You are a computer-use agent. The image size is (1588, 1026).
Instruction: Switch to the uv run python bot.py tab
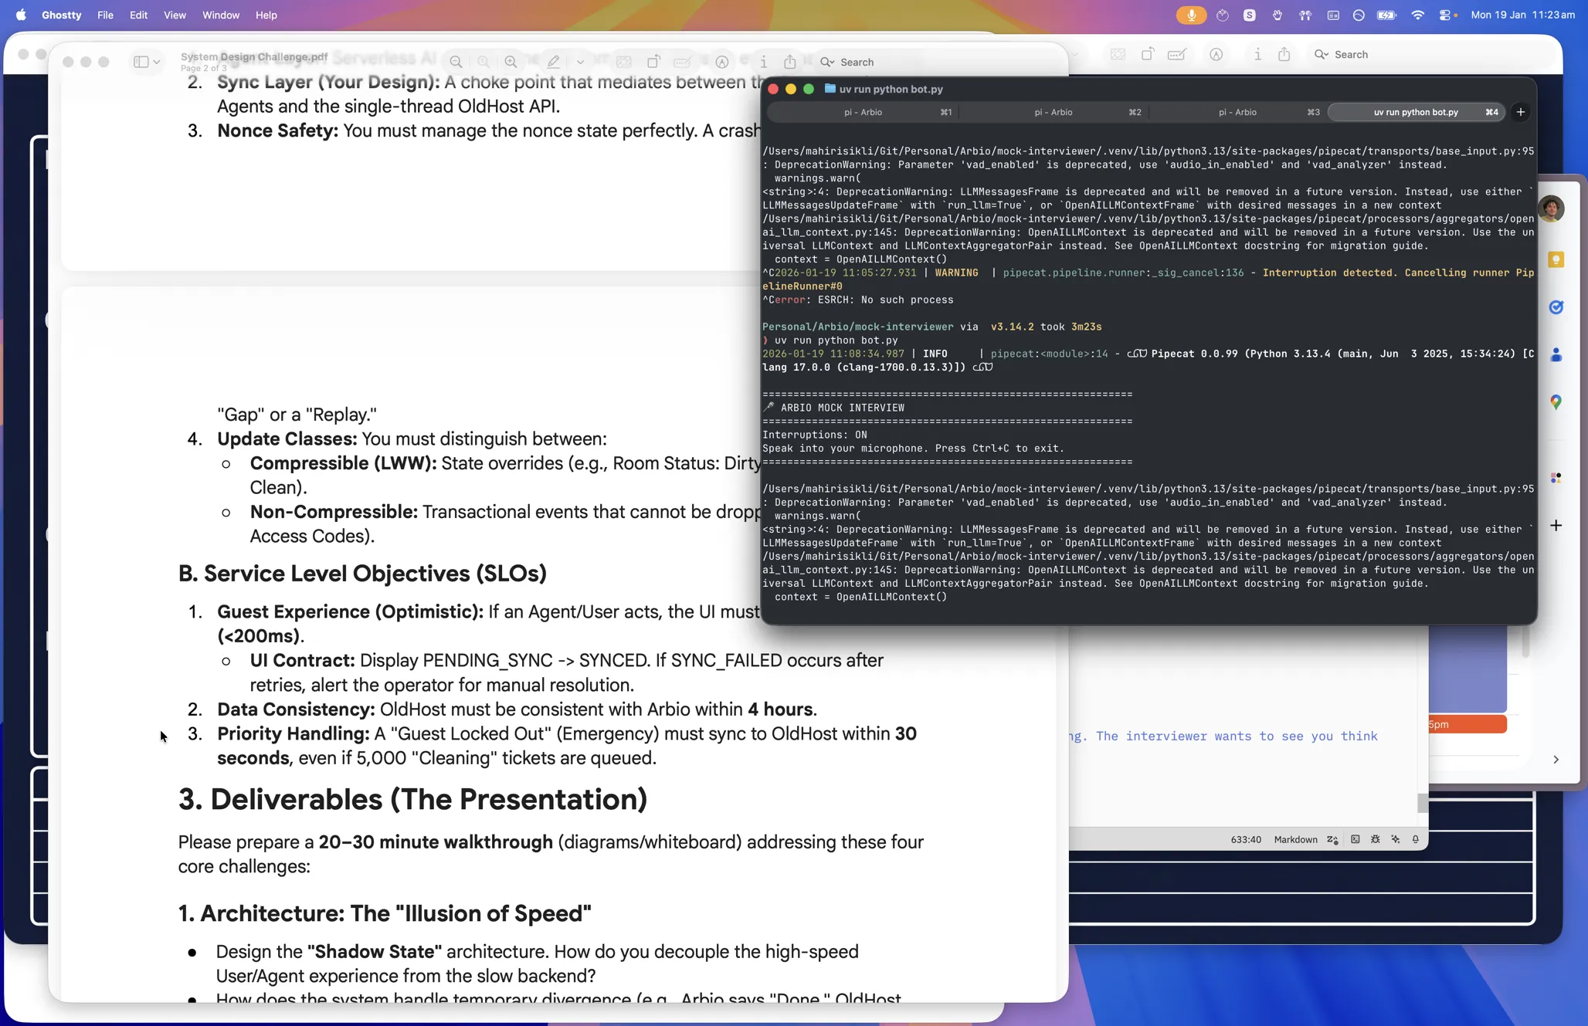pos(1417,112)
